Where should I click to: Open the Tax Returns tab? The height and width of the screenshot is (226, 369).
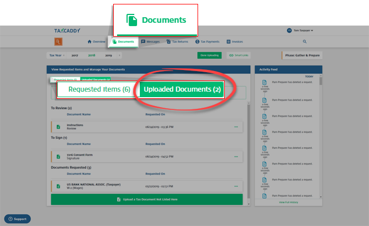[x=177, y=42]
